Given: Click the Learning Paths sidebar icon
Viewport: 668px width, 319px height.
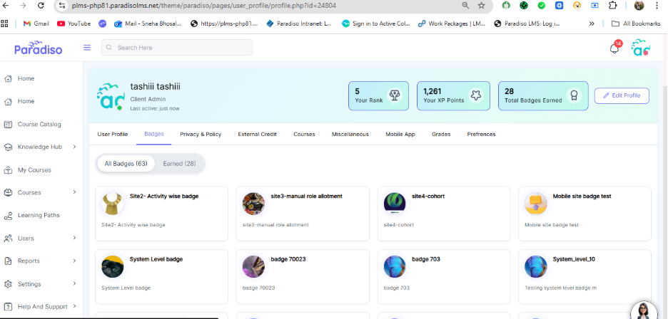Looking at the screenshot, I should (8, 215).
